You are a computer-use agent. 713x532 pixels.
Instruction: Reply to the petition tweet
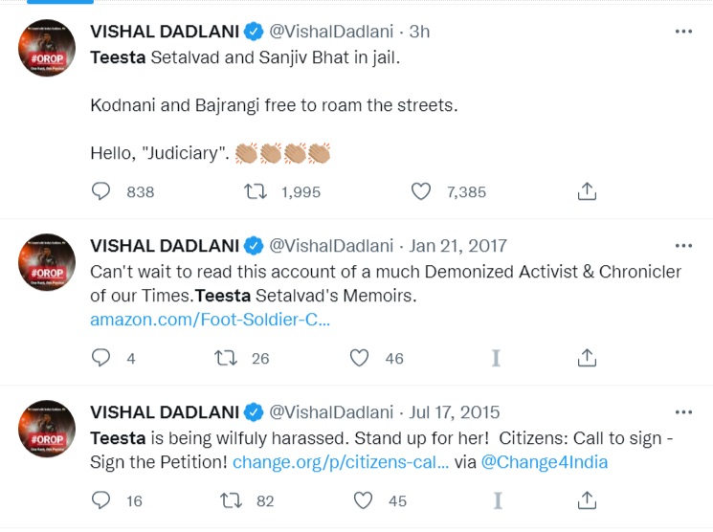coord(101,499)
